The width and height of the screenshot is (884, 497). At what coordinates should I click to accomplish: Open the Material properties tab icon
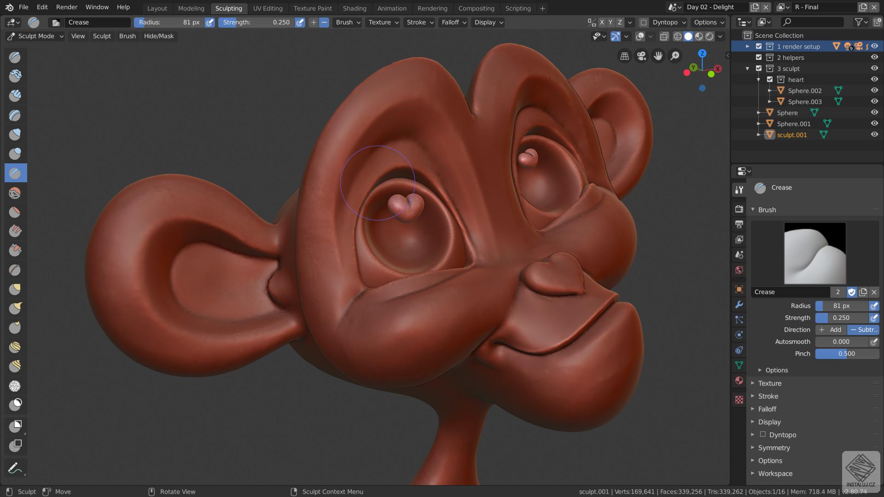(x=739, y=381)
